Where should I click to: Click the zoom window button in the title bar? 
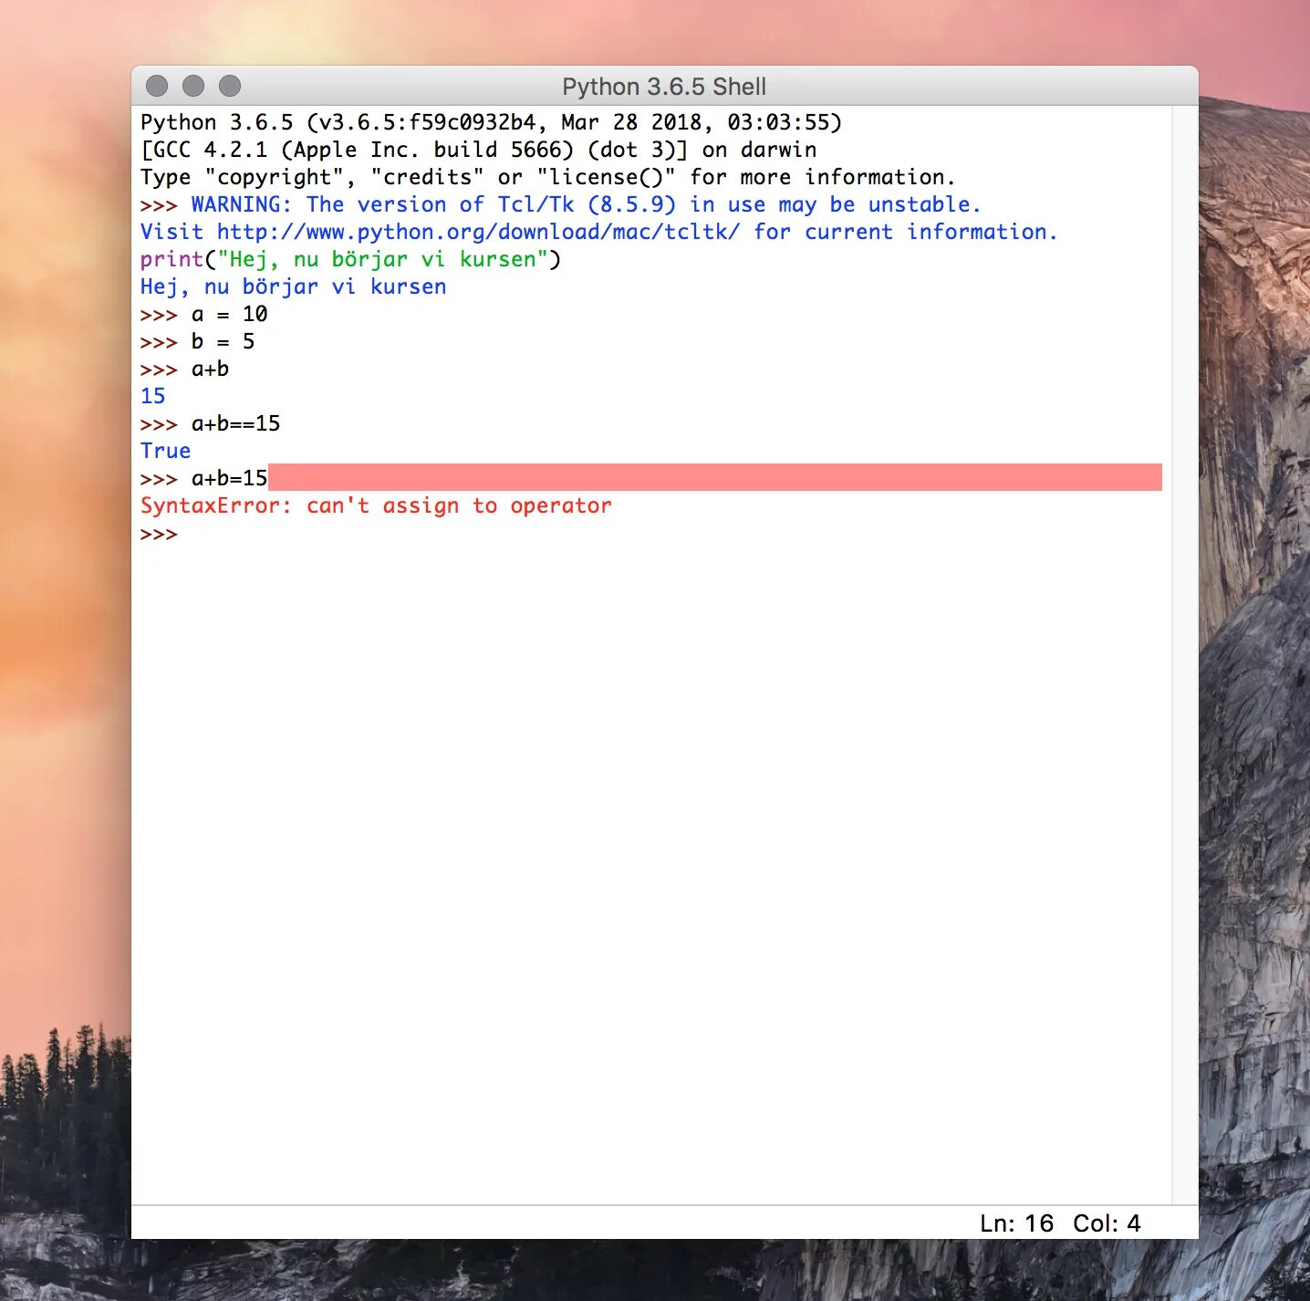230,86
